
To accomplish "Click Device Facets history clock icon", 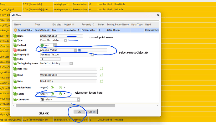I will [60, 87].
